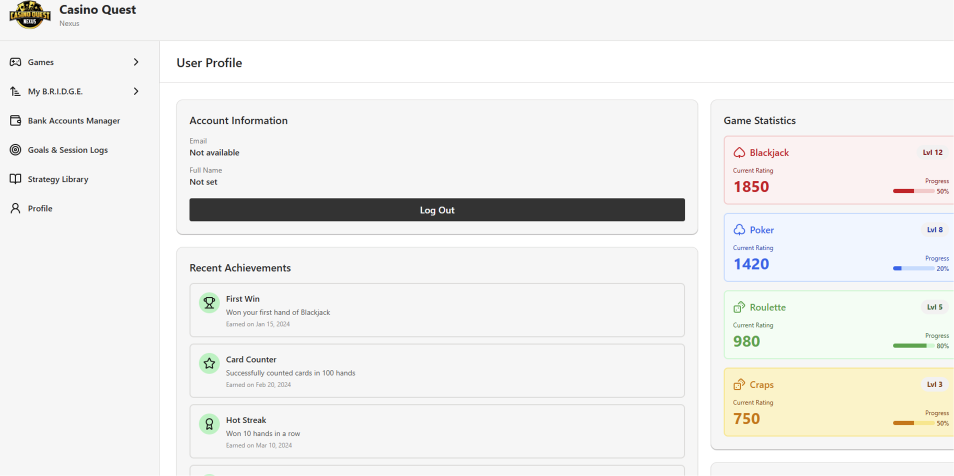Click the Roulette dice icon
Image resolution: width=954 pixels, height=476 pixels.
click(x=739, y=307)
